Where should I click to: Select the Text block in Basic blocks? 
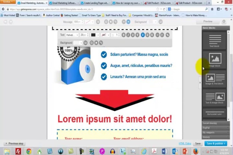(214, 41)
